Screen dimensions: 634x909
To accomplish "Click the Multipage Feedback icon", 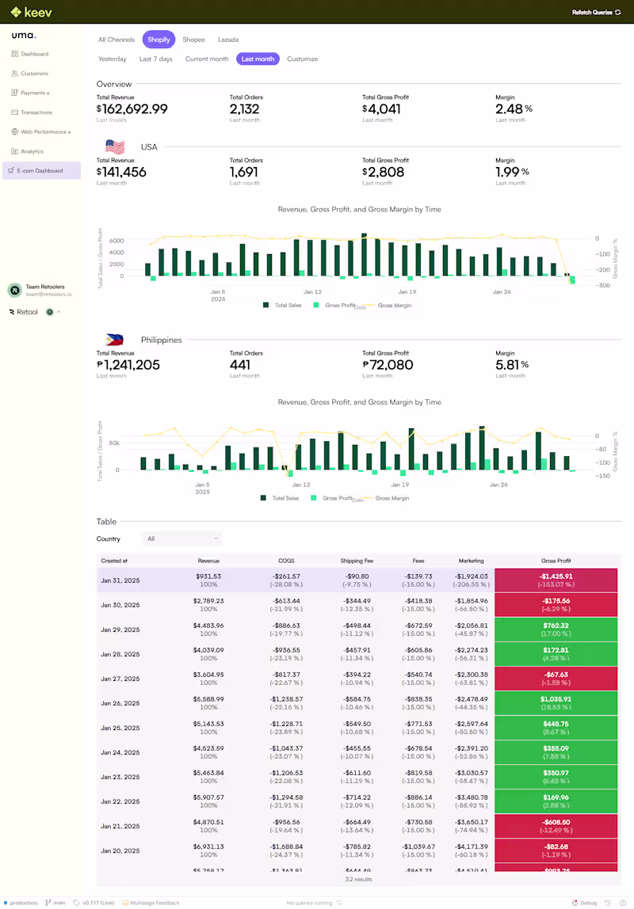I will tap(124, 903).
